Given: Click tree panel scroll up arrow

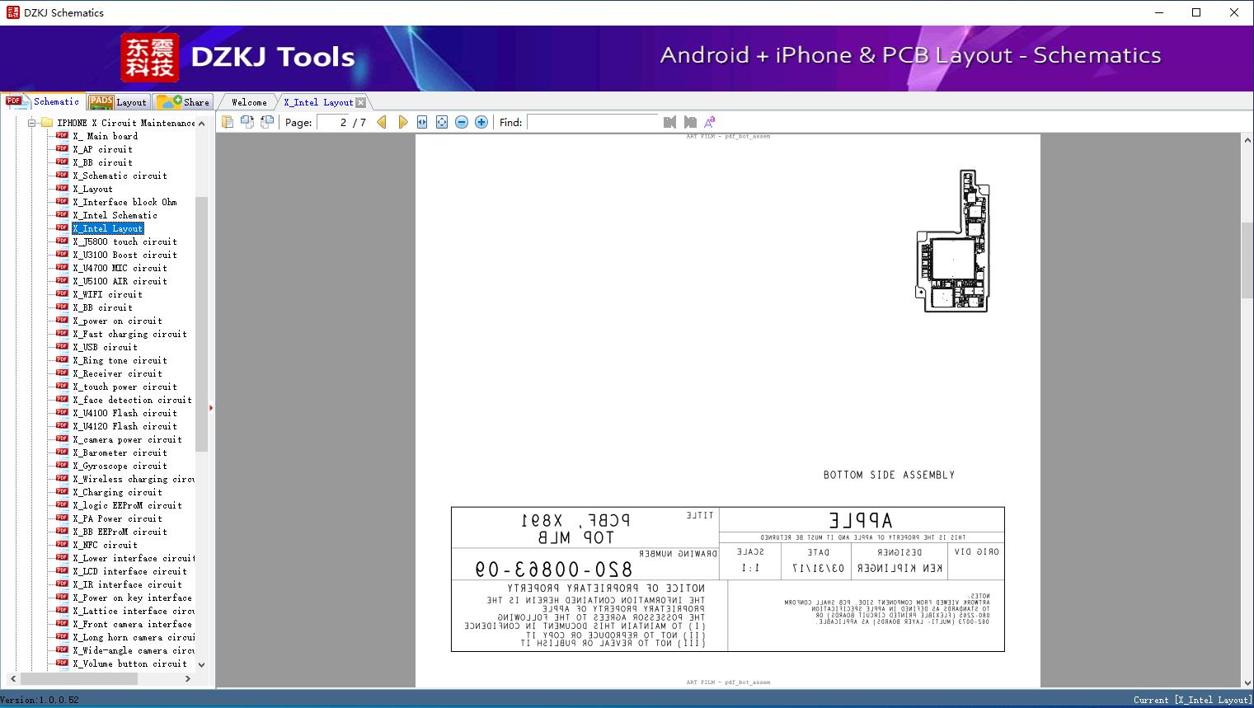Looking at the screenshot, I should click(x=201, y=123).
